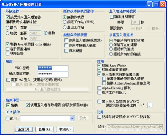This screenshot has width=167, height=135.
Task: Select the 接受 default action radio
Action: pos(149,29)
